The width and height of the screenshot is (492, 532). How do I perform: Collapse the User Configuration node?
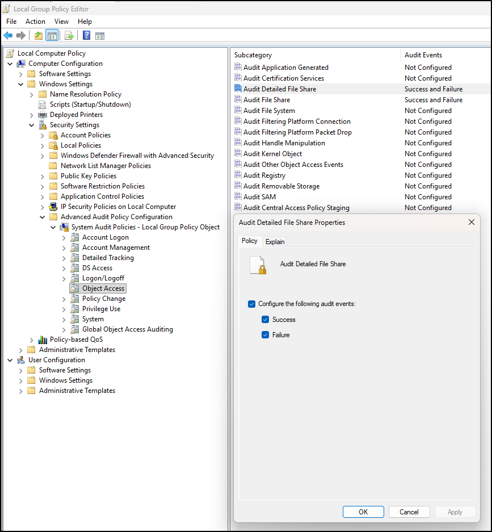pos(10,361)
